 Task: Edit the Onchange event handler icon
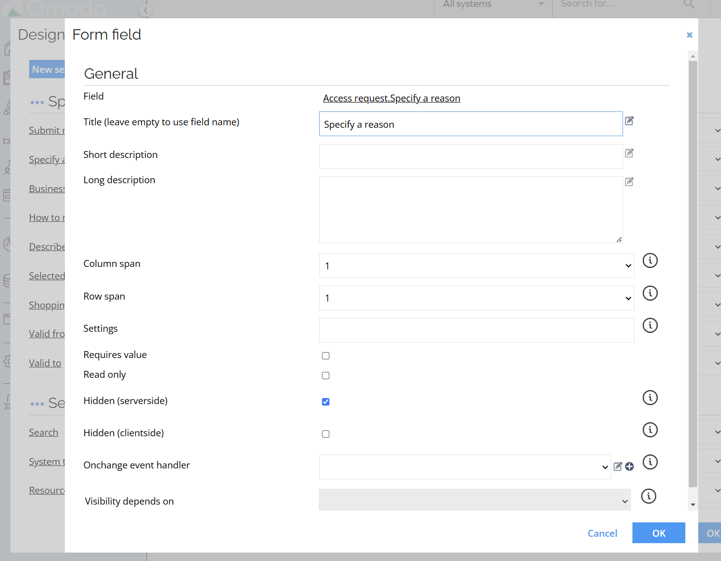point(618,466)
